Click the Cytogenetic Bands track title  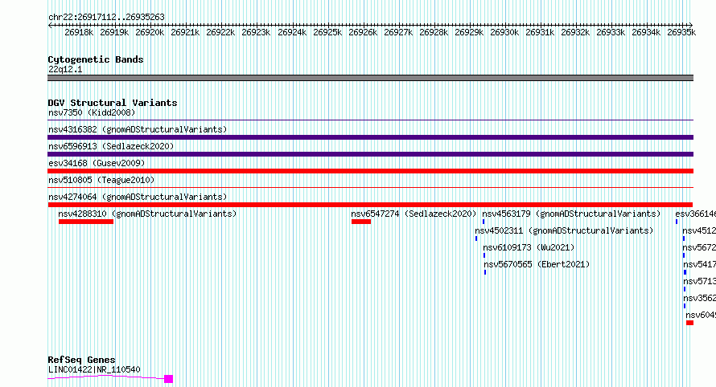pos(96,59)
